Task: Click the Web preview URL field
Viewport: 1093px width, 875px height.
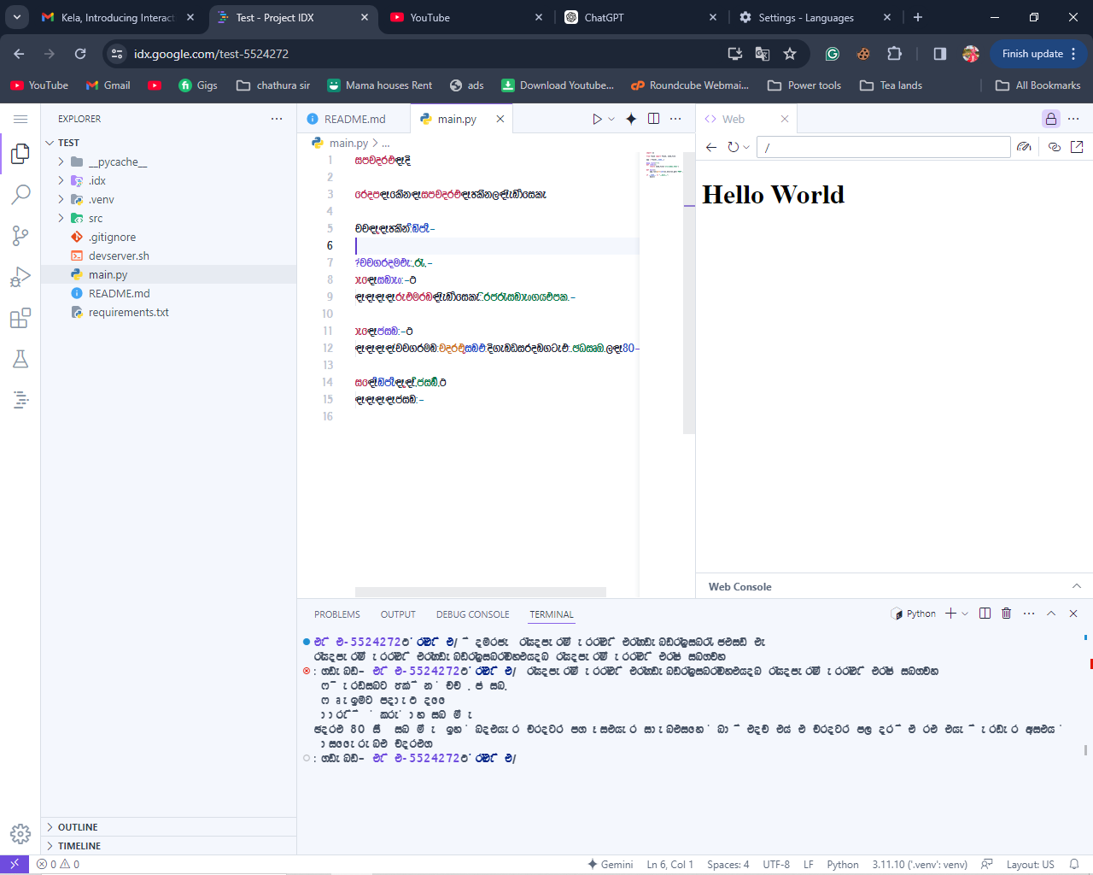Action: [884, 147]
